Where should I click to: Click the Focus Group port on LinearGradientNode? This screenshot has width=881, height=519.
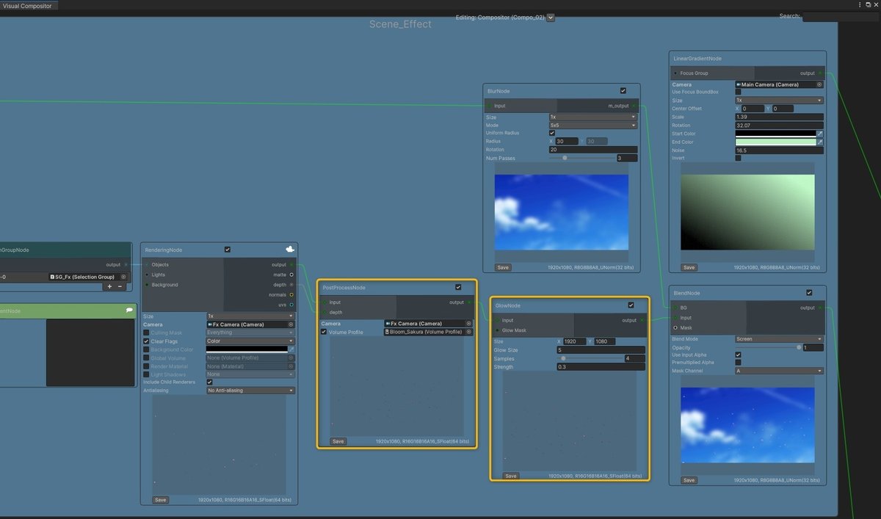tap(675, 73)
